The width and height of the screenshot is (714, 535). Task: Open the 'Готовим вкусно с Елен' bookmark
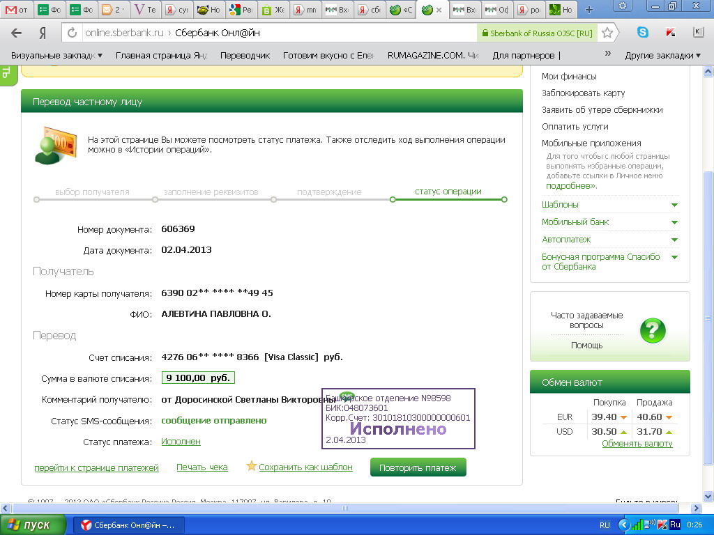click(x=328, y=56)
